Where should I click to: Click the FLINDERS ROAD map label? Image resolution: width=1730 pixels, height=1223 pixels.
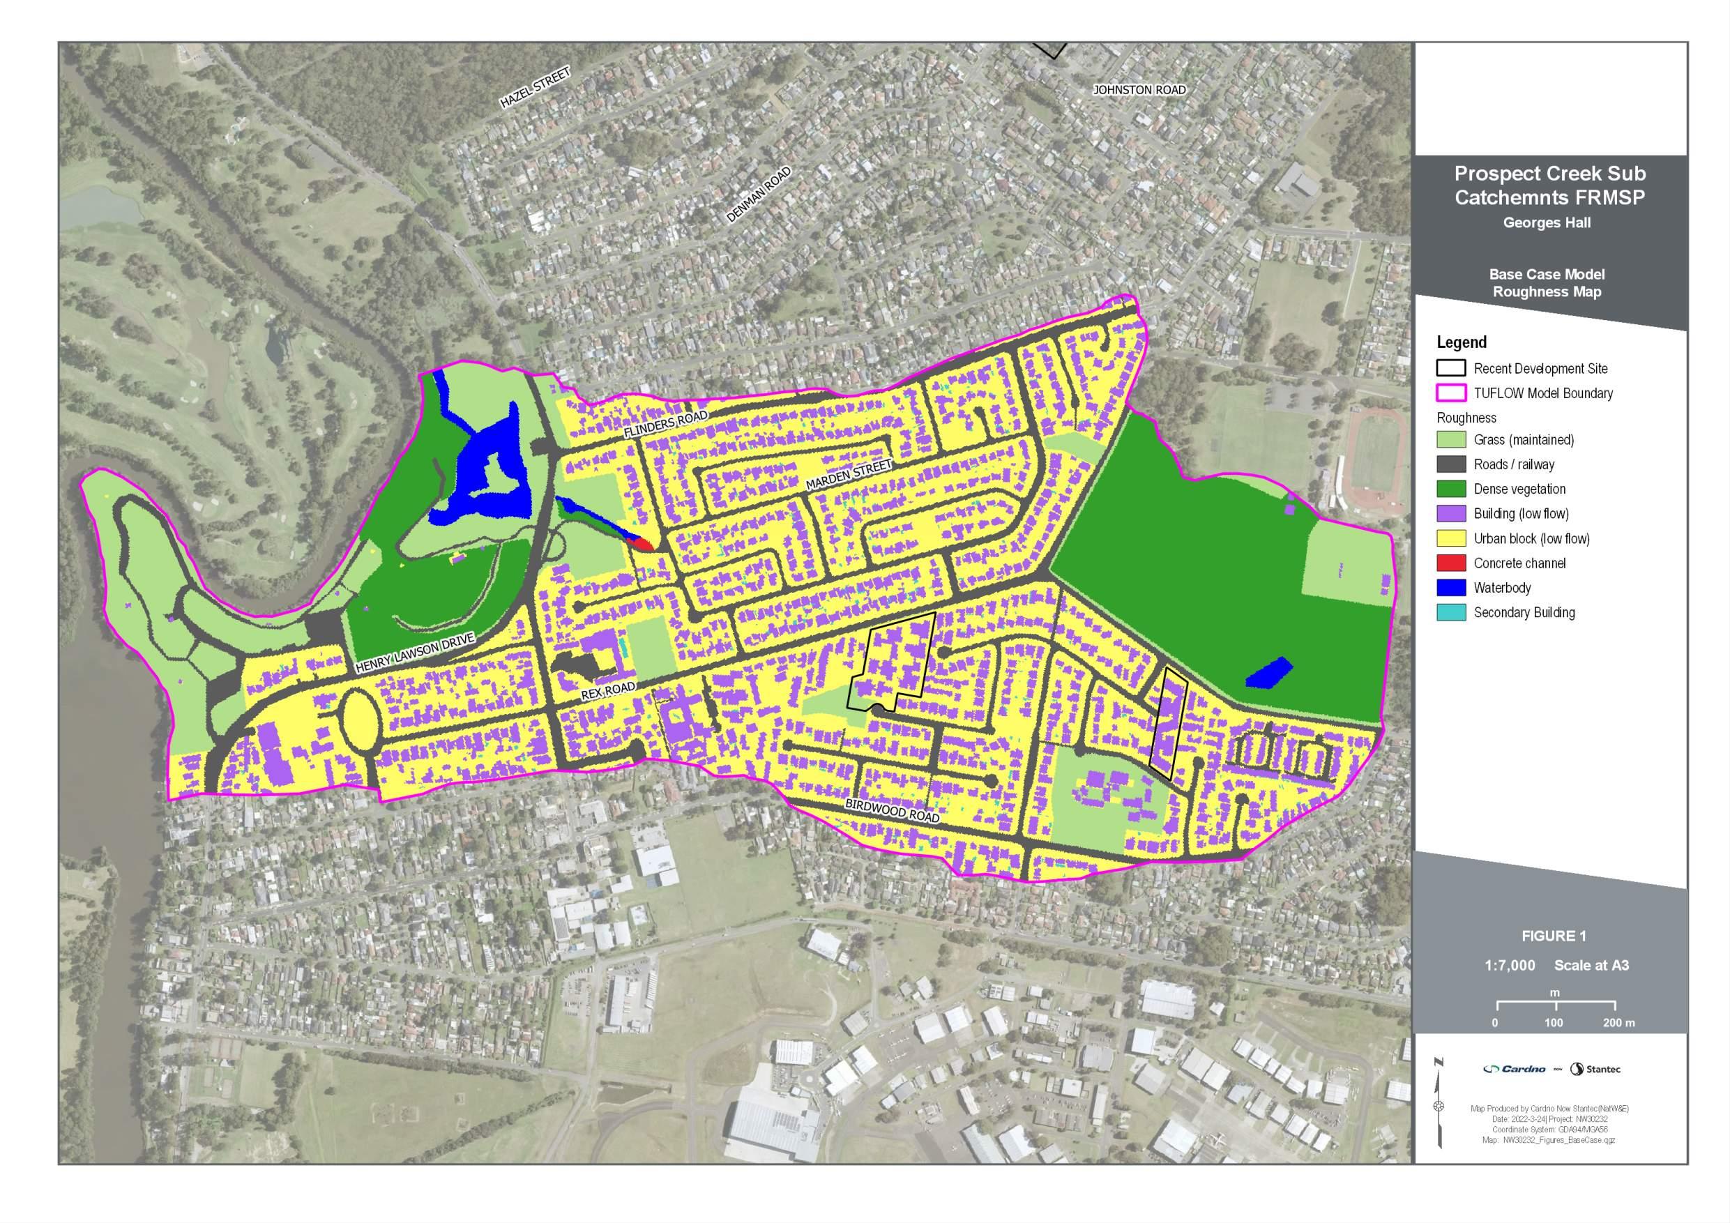coord(665,424)
